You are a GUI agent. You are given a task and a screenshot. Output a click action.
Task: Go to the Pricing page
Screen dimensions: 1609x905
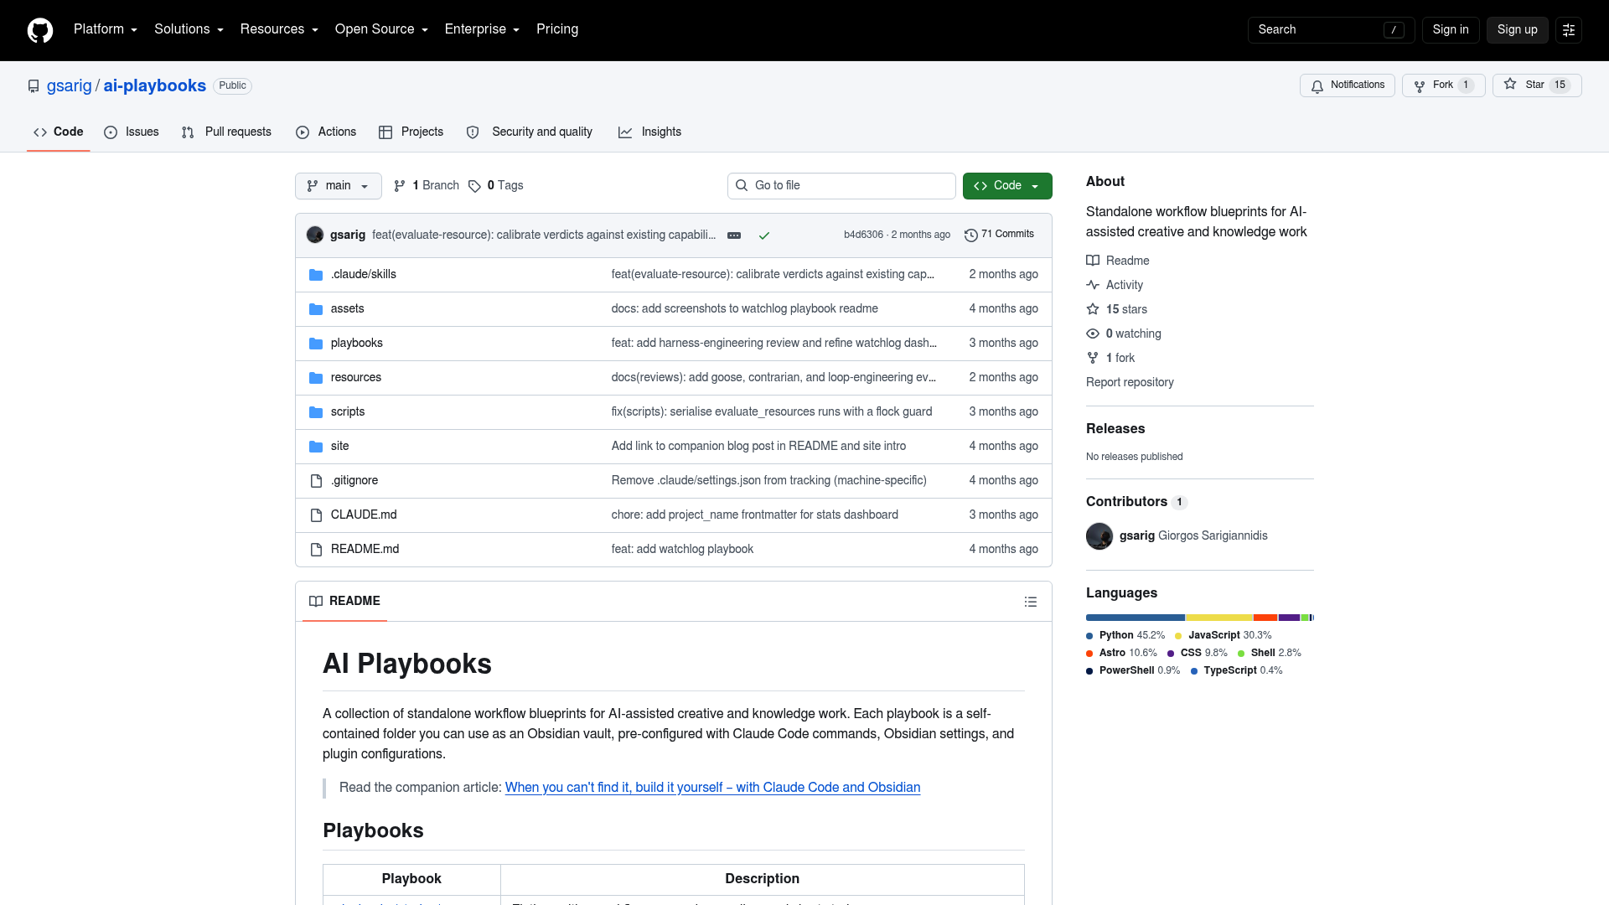coord(557,29)
